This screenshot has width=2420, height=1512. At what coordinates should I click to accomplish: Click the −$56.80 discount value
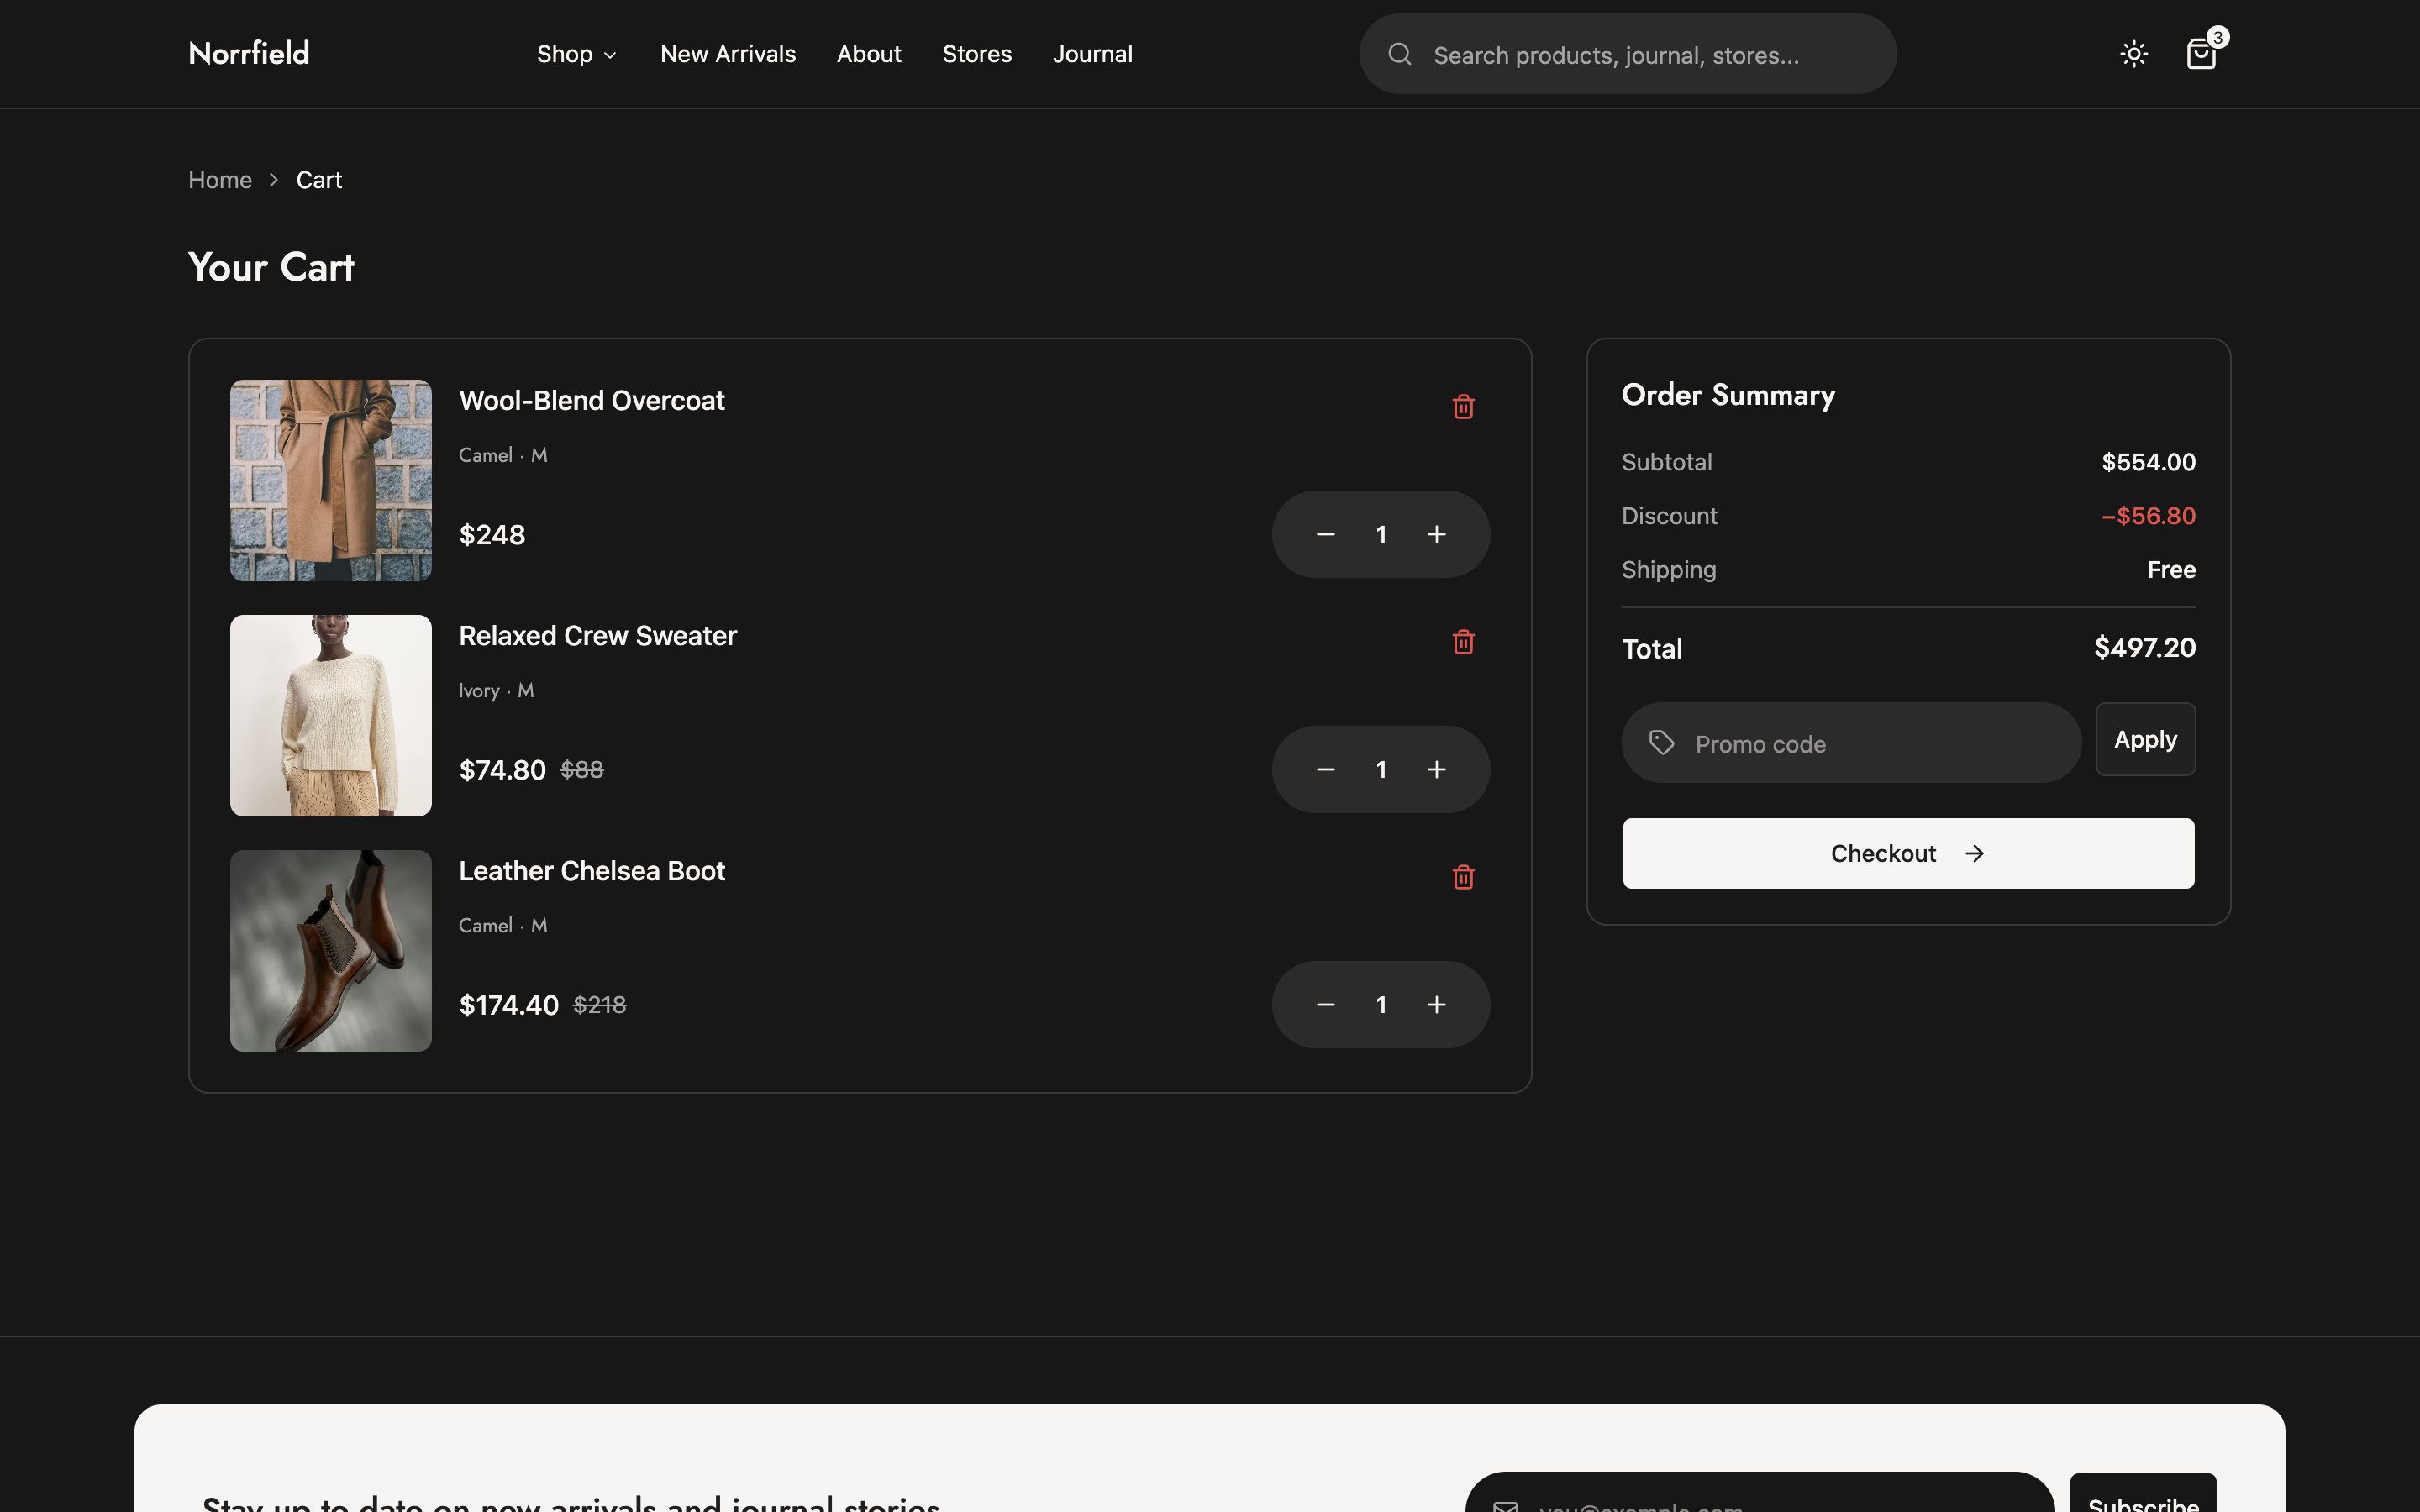pos(2148,516)
